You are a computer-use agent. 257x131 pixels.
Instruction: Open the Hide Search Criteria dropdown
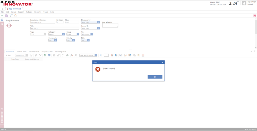coord(96,55)
